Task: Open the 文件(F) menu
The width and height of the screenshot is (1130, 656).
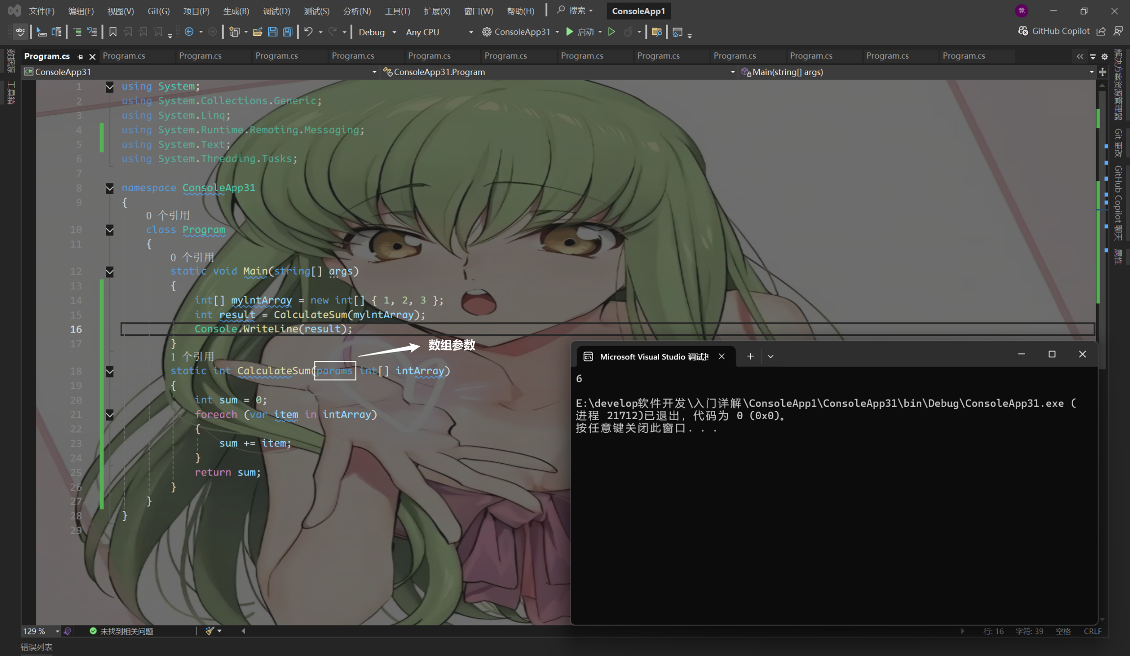Action: [42, 11]
